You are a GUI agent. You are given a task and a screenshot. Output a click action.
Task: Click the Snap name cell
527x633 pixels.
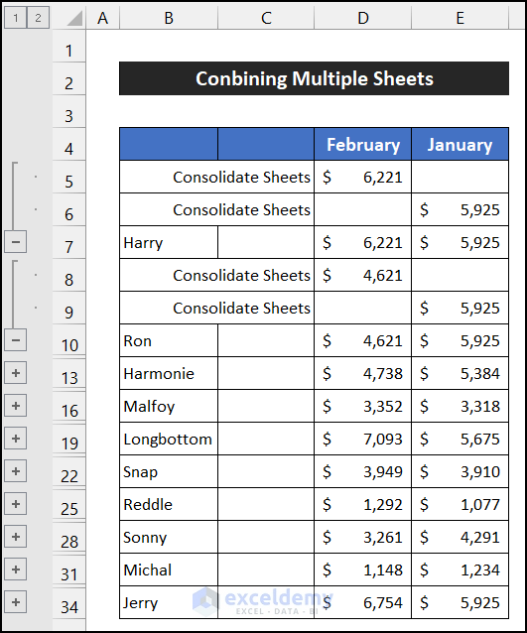pyautogui.click(x=169, y=471)
